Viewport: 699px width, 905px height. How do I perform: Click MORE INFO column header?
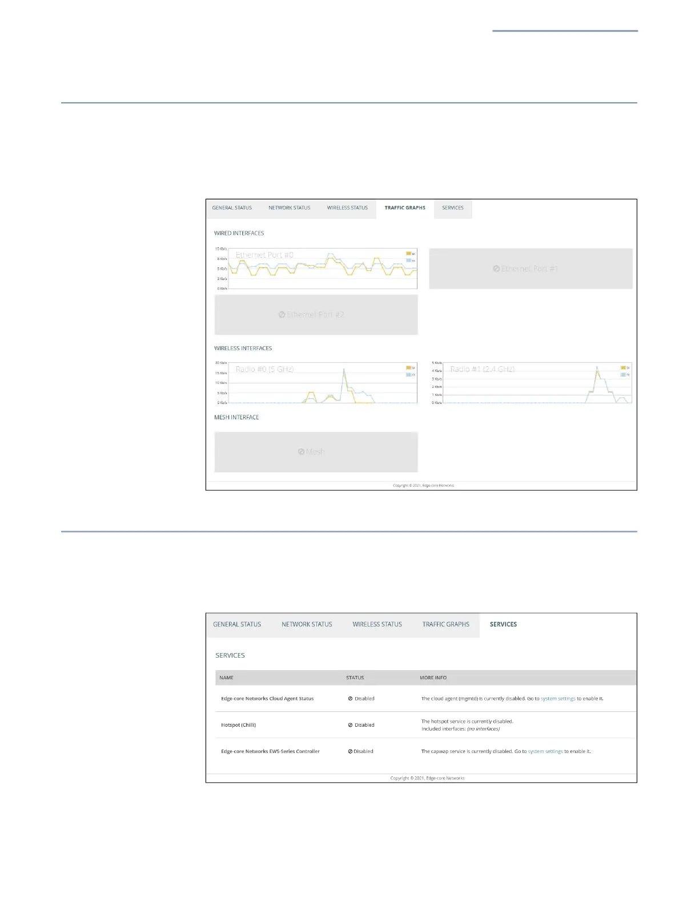(x=433, y=678)
